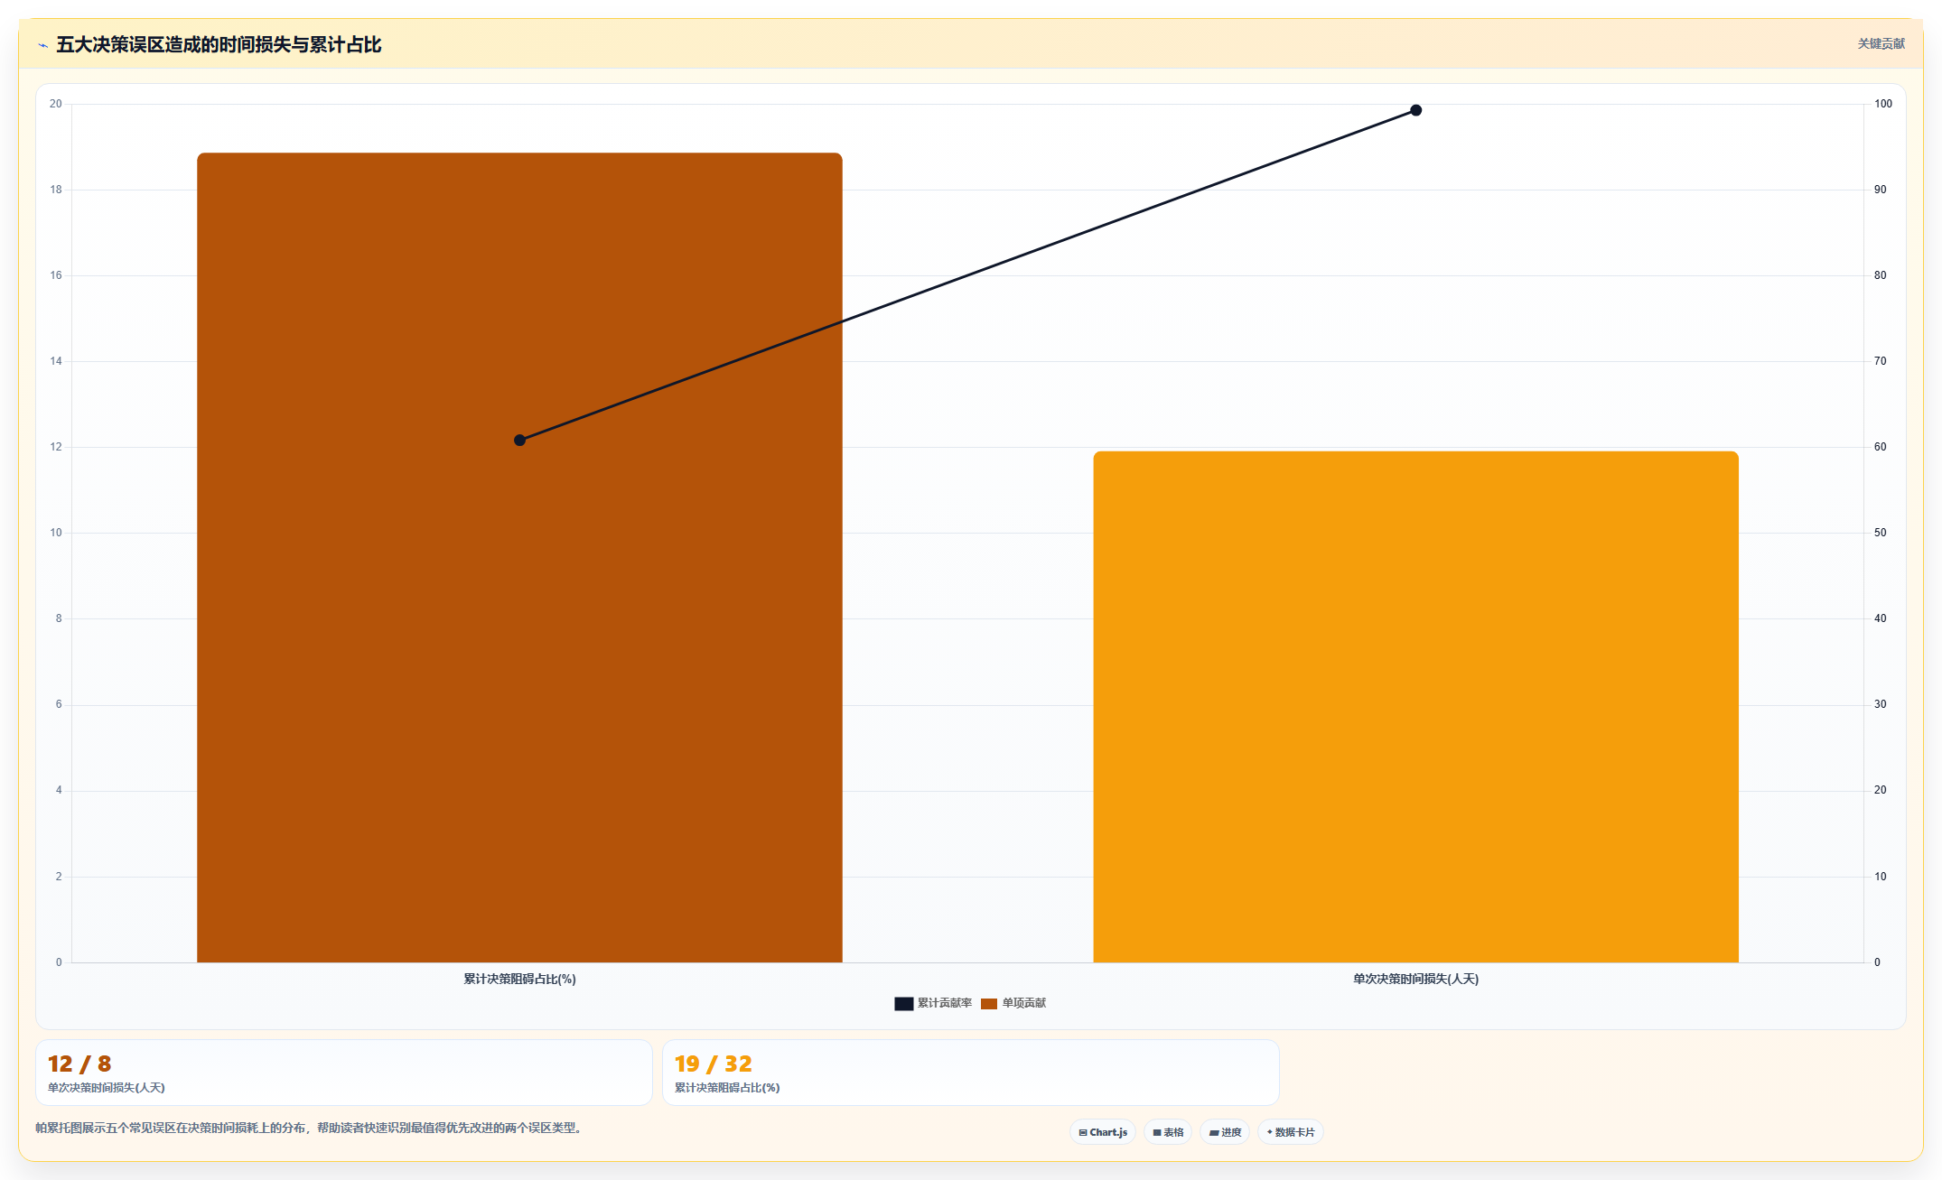1942x1180 pixels.
Task: Click the 累计贡献率 legend text
Action: 945,1003
